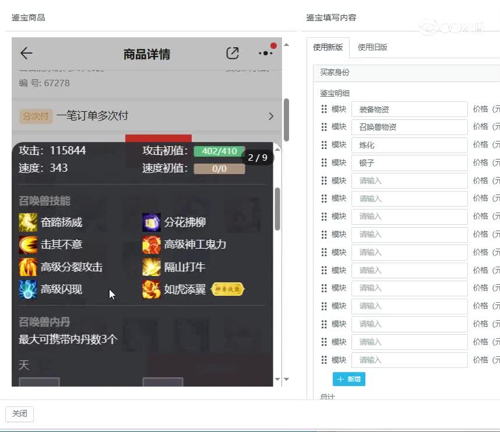Click the drag handle beside 银子 module
The width and height of the screenshot is (500, 432).
324,162
